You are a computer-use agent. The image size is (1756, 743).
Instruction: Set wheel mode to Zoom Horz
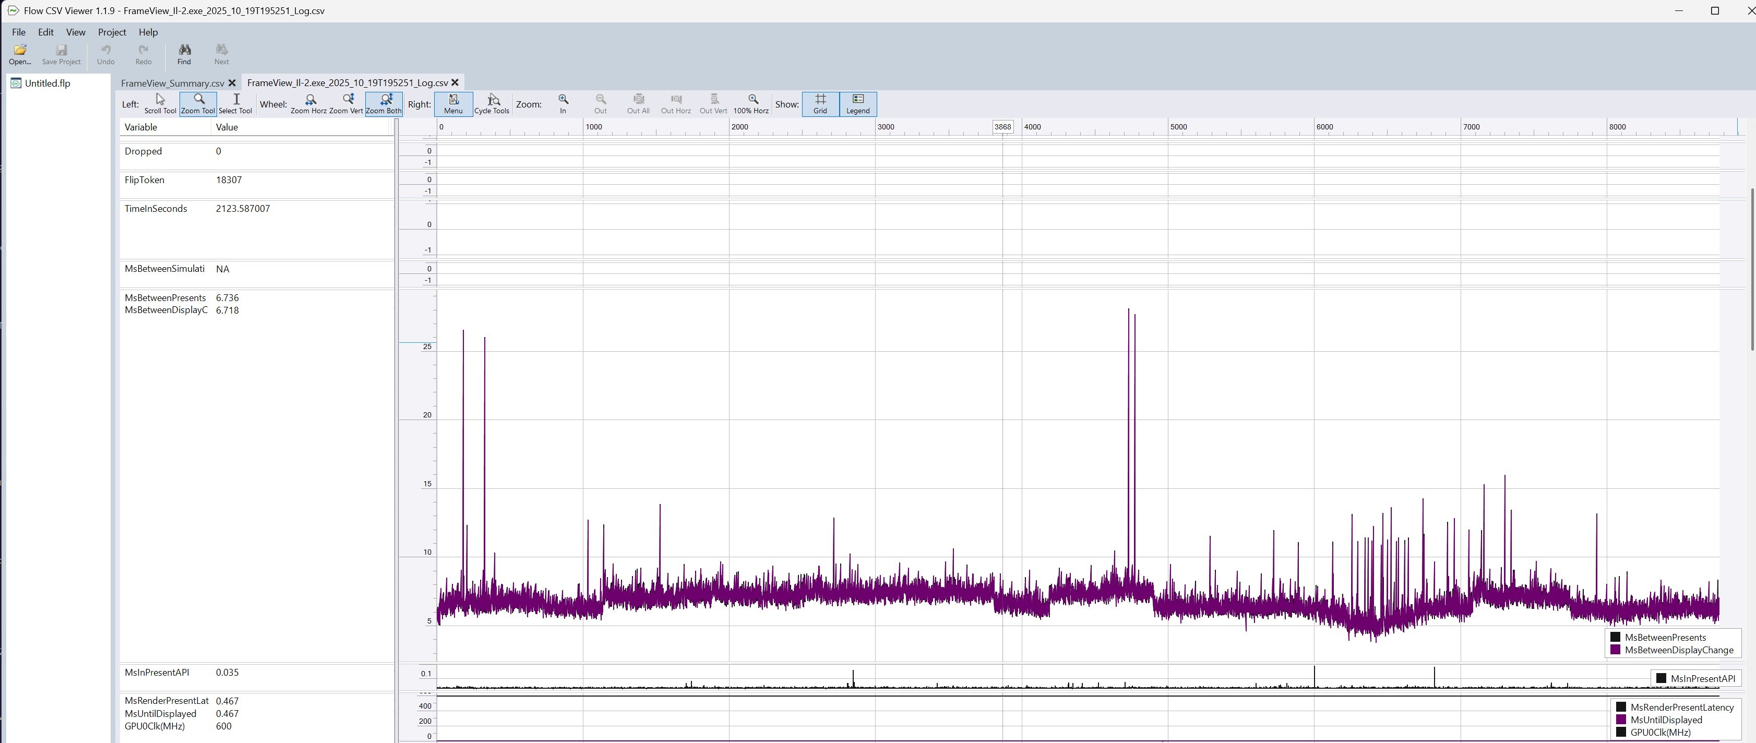click(309, 104)
